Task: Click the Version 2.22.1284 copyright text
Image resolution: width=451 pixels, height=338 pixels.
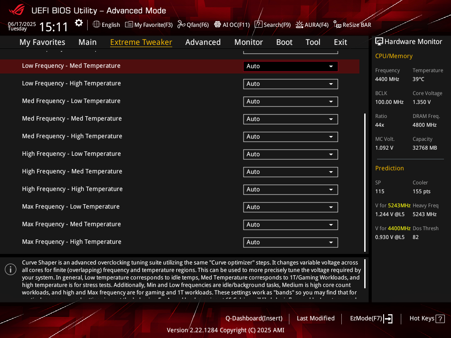Action: 225,330
